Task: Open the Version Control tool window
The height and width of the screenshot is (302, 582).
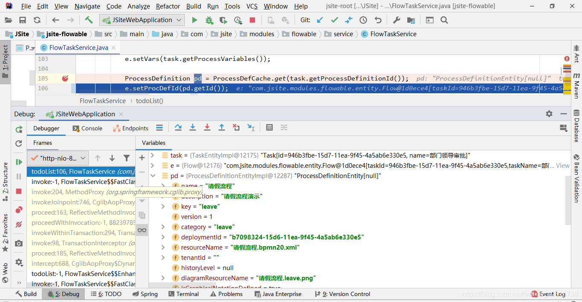Action: [342, 294]
